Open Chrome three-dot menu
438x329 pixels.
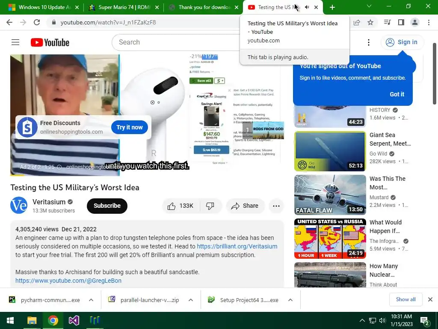[x=429, y=22]
